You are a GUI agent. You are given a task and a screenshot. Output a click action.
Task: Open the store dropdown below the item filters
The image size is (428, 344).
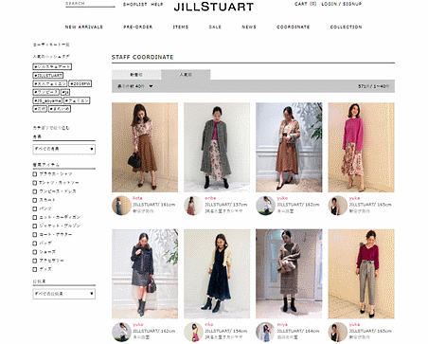[64, 294]
